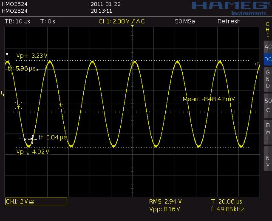Click the Vp-: -4.92 V measurement
This screenshot has width=272, height=221.
(x=33, y=152)
